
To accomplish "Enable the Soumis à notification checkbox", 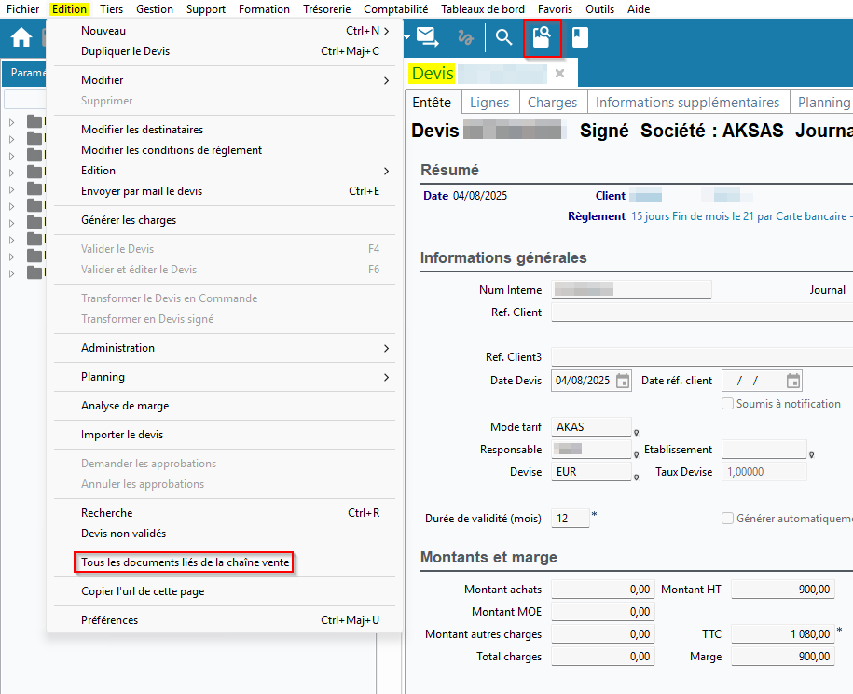I will tap(728, 404).
